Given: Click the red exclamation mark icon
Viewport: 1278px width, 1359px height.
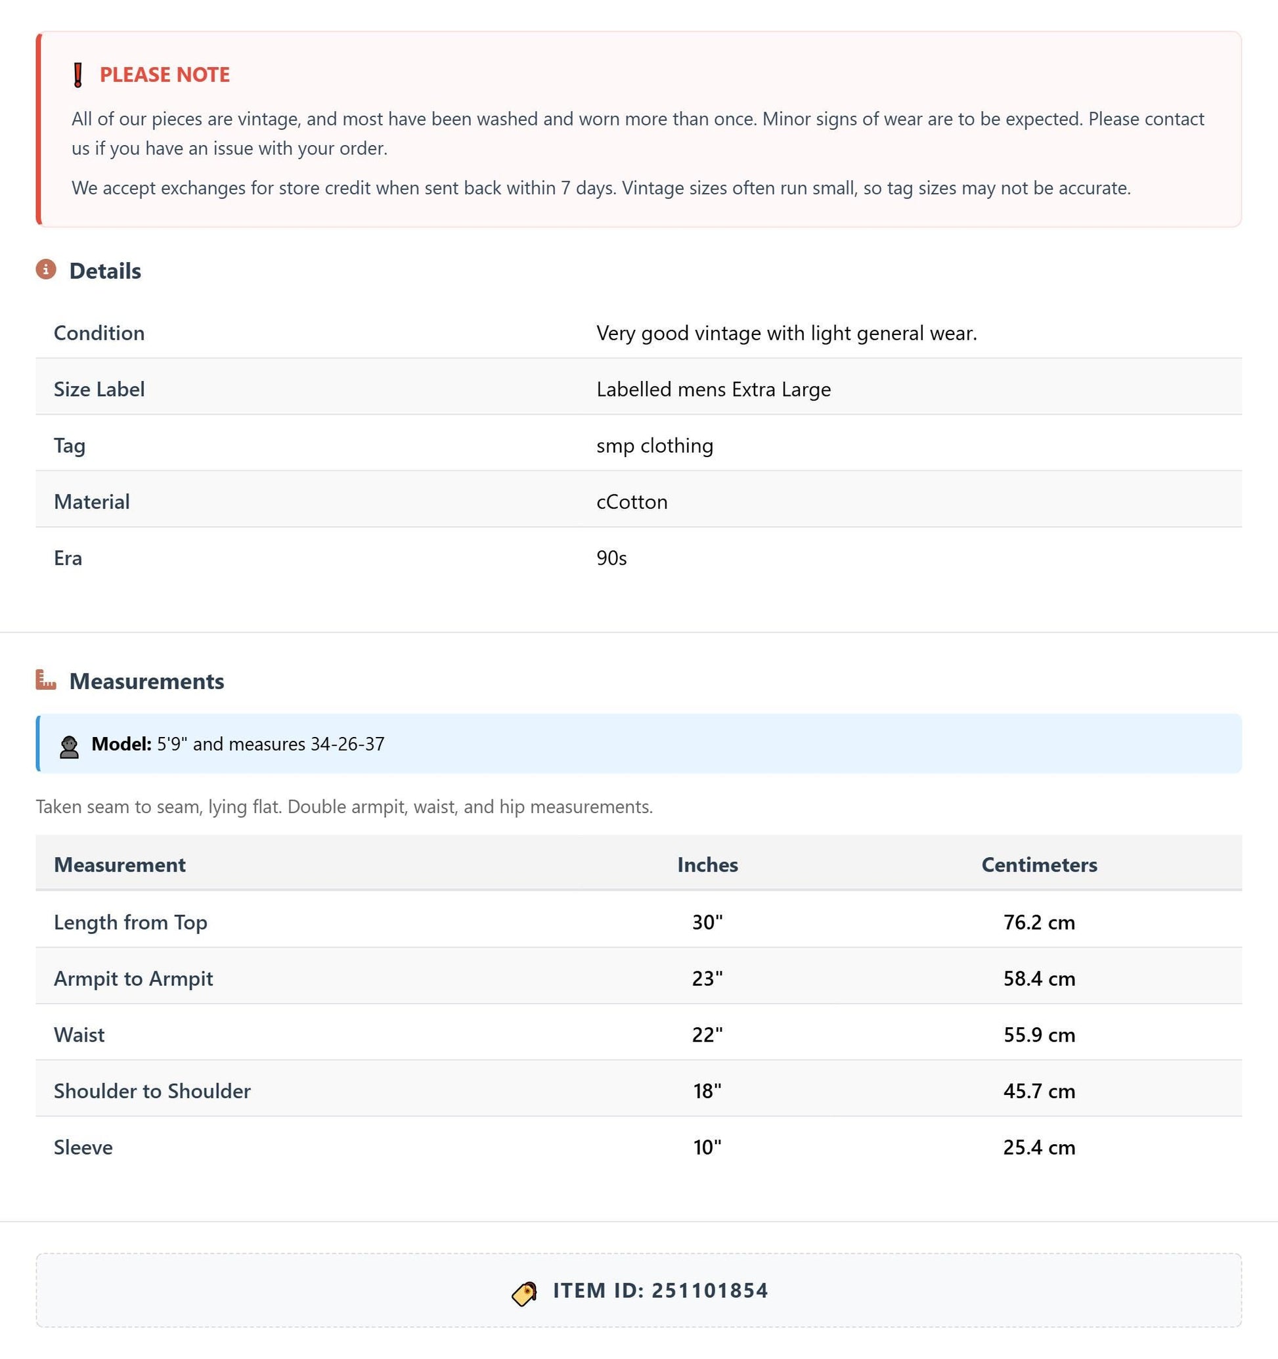Looking at the screenshot, I should tap(78, 74).
